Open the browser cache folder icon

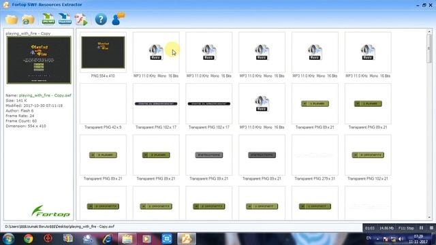click(x=28, y=20)
